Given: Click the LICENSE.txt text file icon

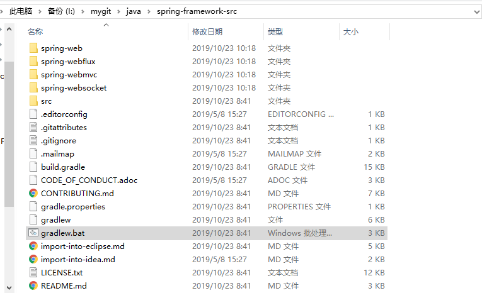Looking at the screenshot, I should (33, 272).
